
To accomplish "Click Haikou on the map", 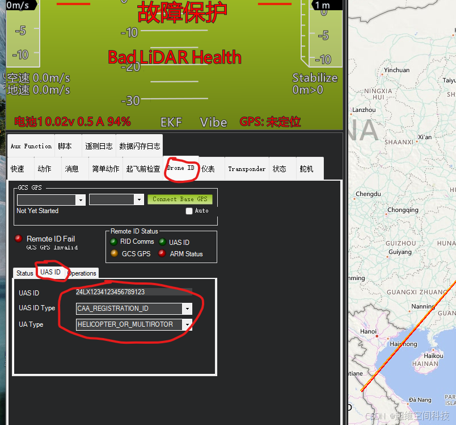I will [433, 356].
